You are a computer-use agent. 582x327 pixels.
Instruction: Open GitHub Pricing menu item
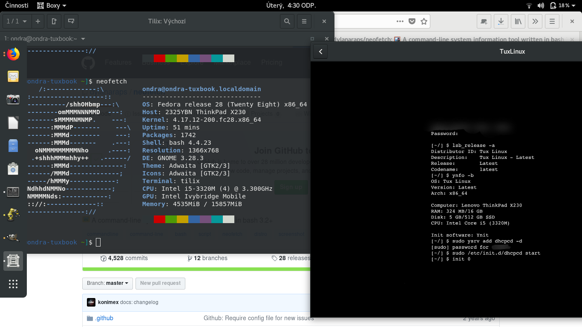(272, 62)
